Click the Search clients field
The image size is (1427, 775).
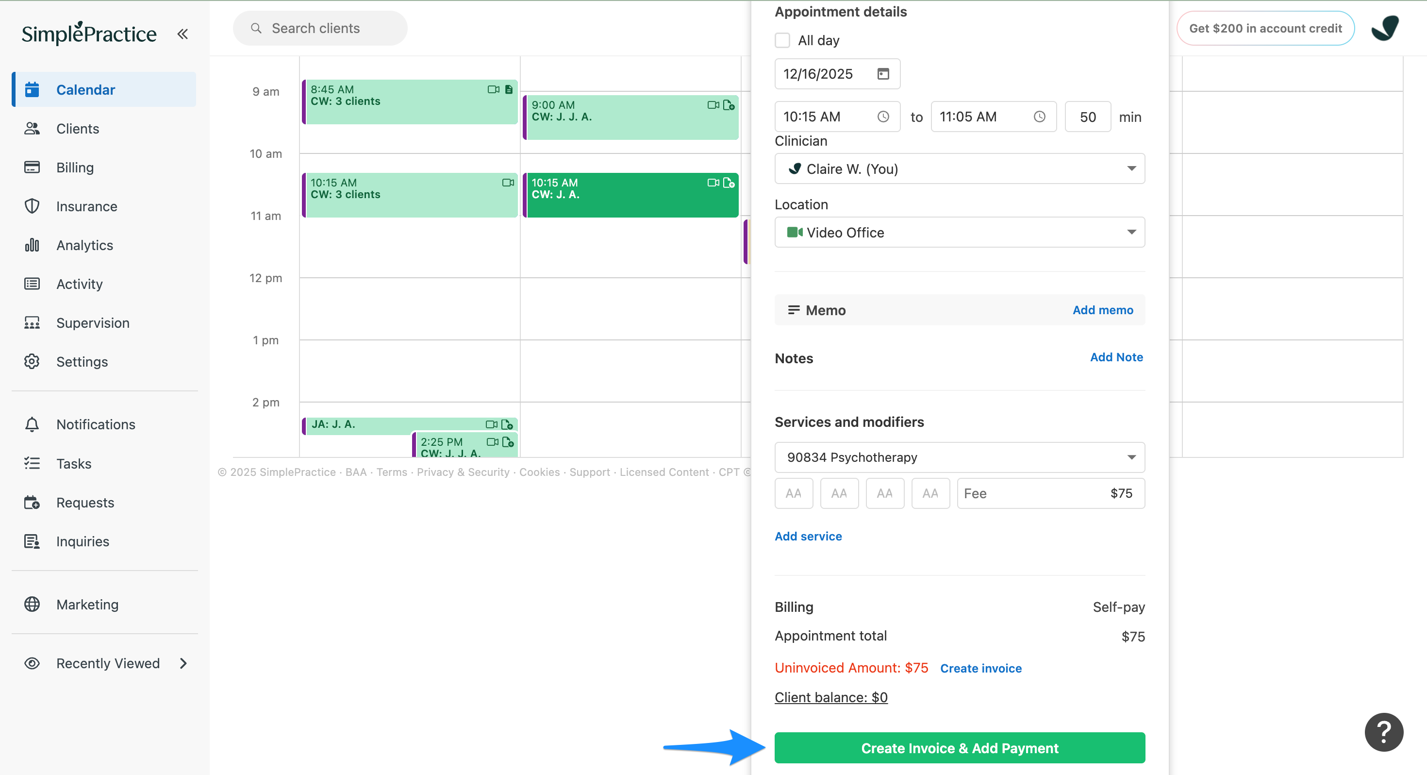(320, 28)
